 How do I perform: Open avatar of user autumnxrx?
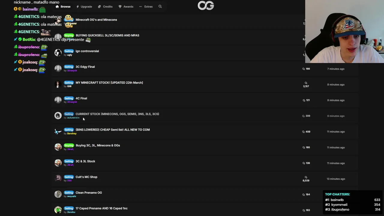(58, 115)
